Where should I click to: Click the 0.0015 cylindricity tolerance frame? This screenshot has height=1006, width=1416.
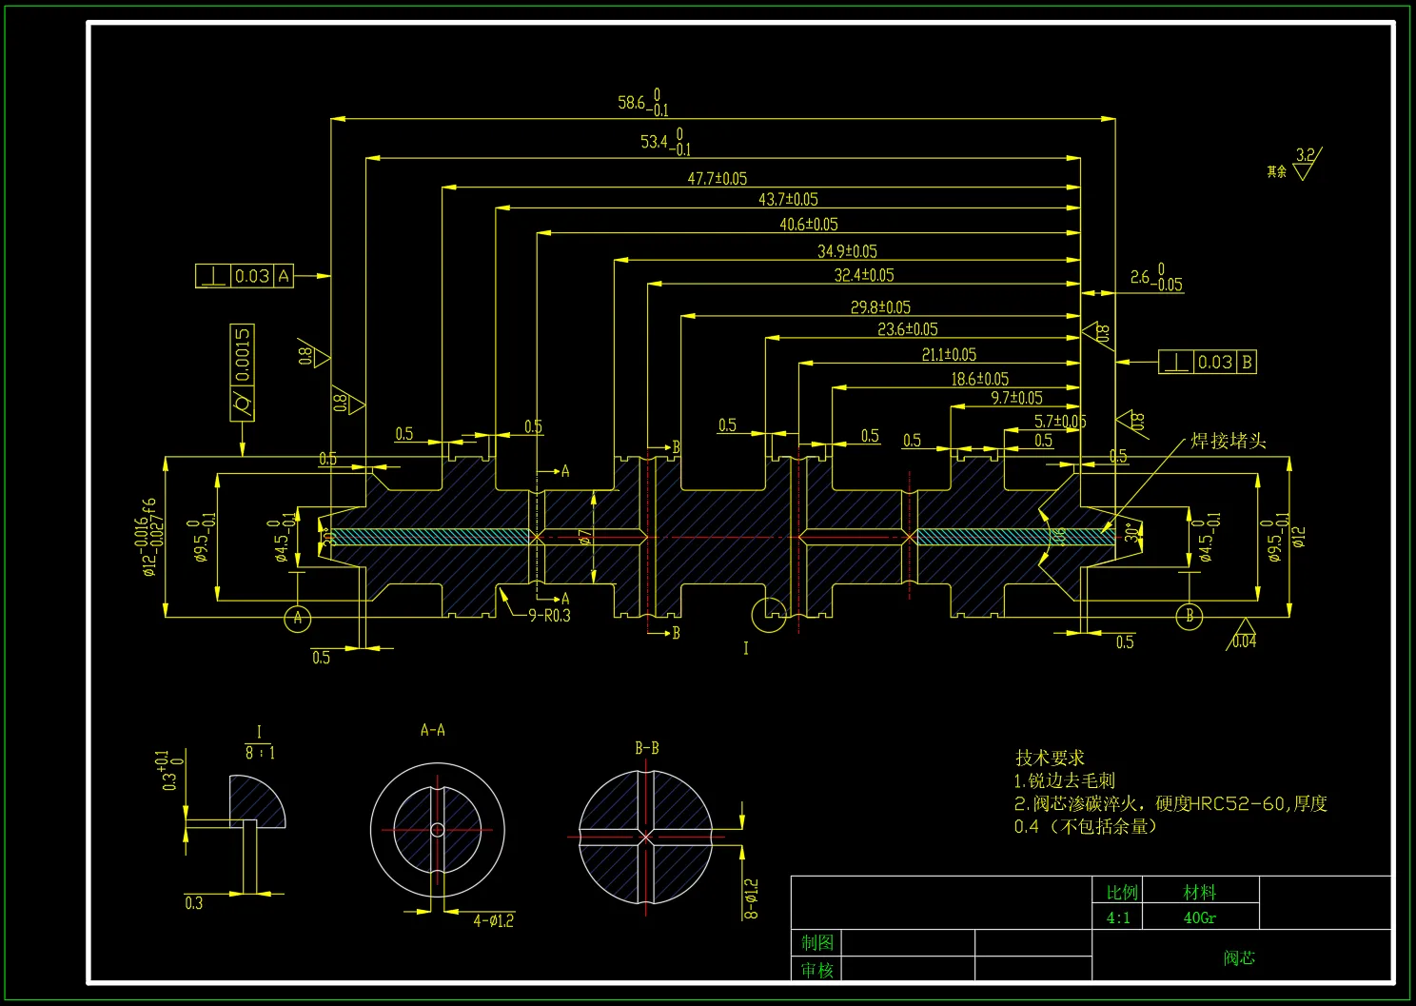[243, 372]
